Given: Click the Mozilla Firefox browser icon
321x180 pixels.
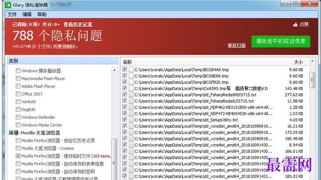Looking at the screenshot, I should (x=17, y=133).
